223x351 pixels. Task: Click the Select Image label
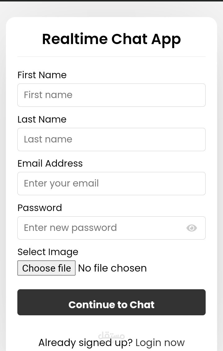[x=48, y=252]
